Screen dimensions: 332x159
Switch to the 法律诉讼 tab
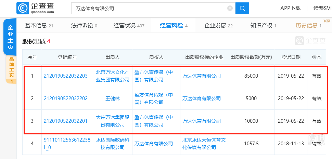(84, 26)
